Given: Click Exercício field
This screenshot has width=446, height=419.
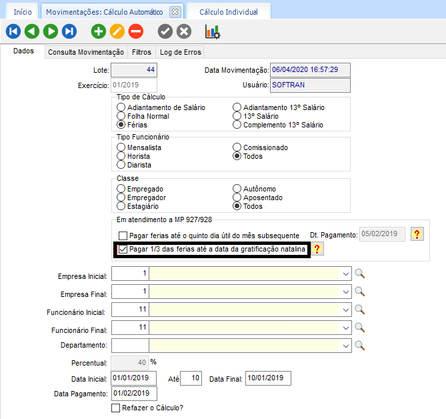Looking at the screenshot, I should [134, 85].
